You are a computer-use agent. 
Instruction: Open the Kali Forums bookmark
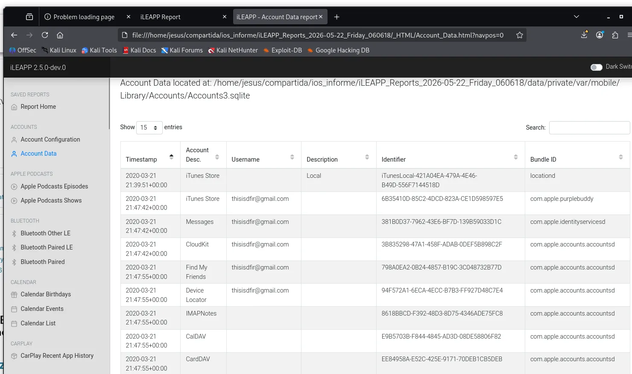point(182,50)
